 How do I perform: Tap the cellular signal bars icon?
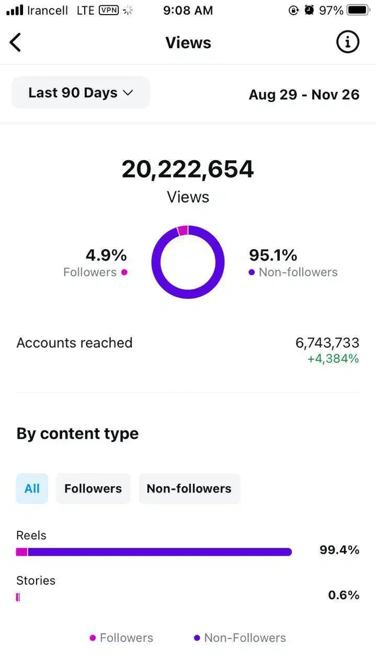(15, 10)
